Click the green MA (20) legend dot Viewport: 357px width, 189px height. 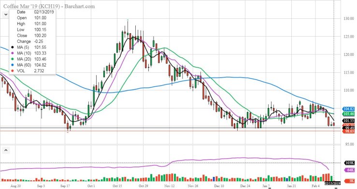tap(13, 59)
